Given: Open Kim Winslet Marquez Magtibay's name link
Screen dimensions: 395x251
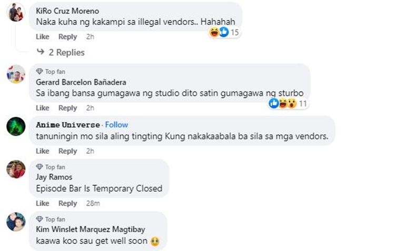Looking at the screenshot, I should pos(91,229).
